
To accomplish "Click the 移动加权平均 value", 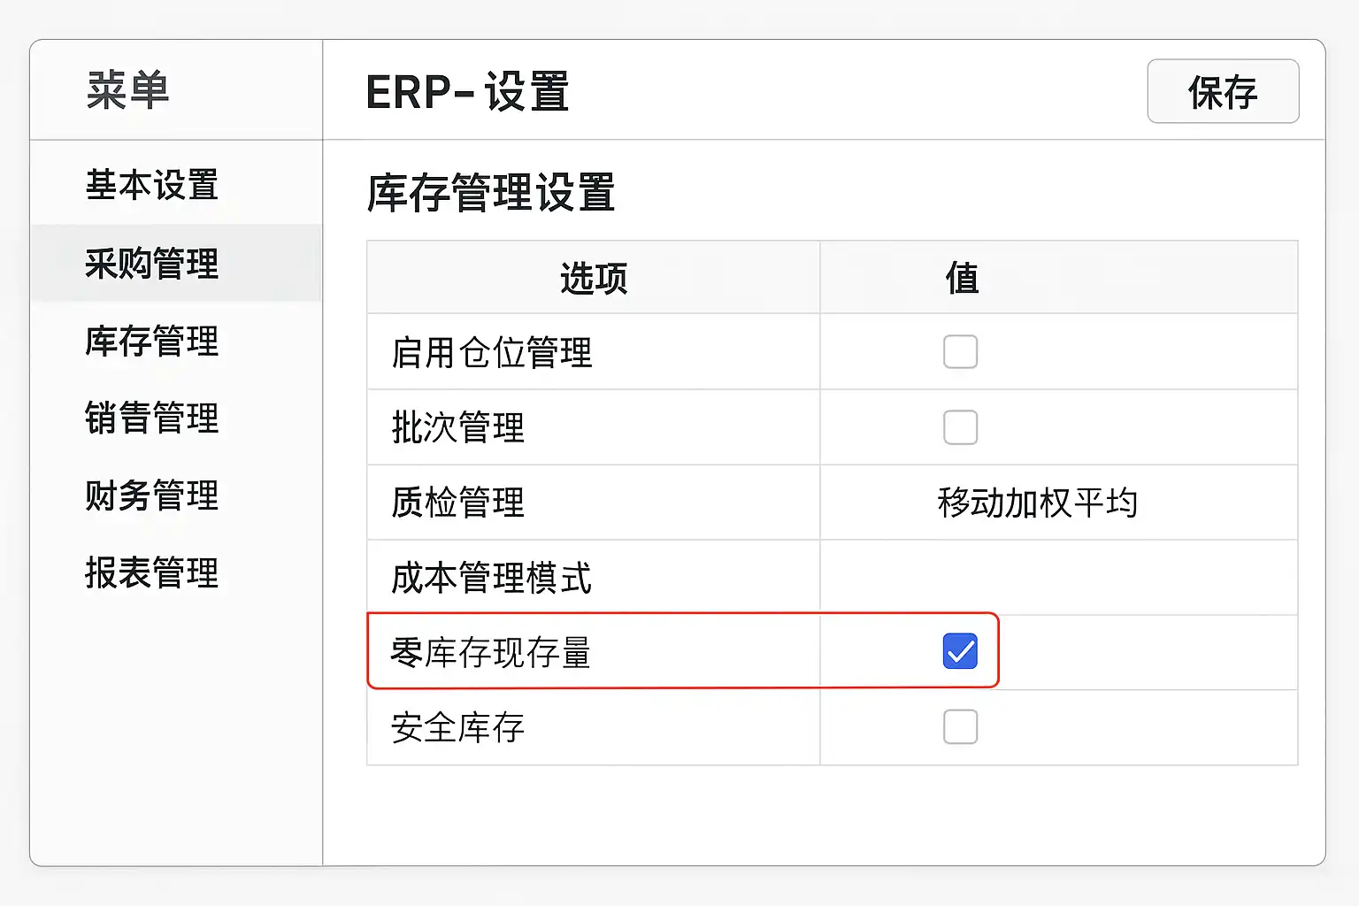I will pyautogui.click(x=1037, y=503).
